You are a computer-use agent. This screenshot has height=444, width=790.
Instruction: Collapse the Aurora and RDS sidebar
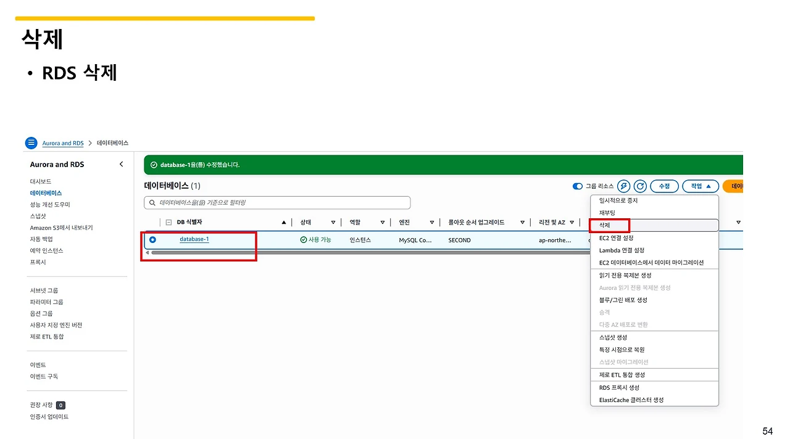pyautogui.click(x=121, y=164)
